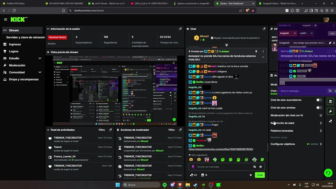Open the hamburger menu beside Kick logo

(x=6, y=19)
